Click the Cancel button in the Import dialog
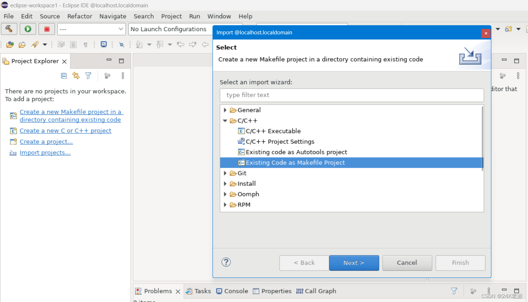Screen dimensions: 528x302 point(407,263)
